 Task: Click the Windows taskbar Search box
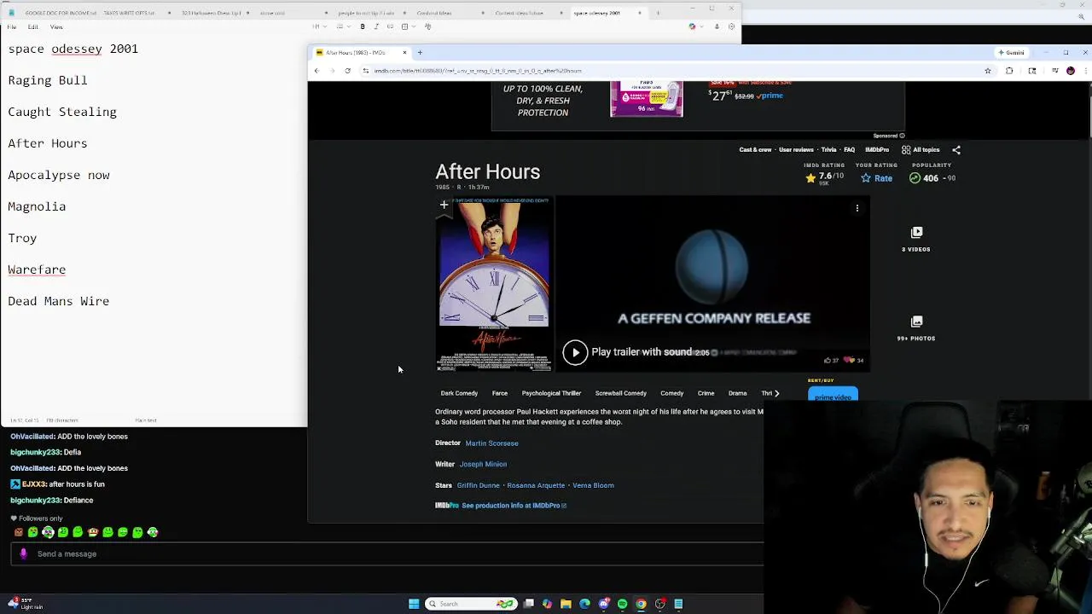(471, 604)
